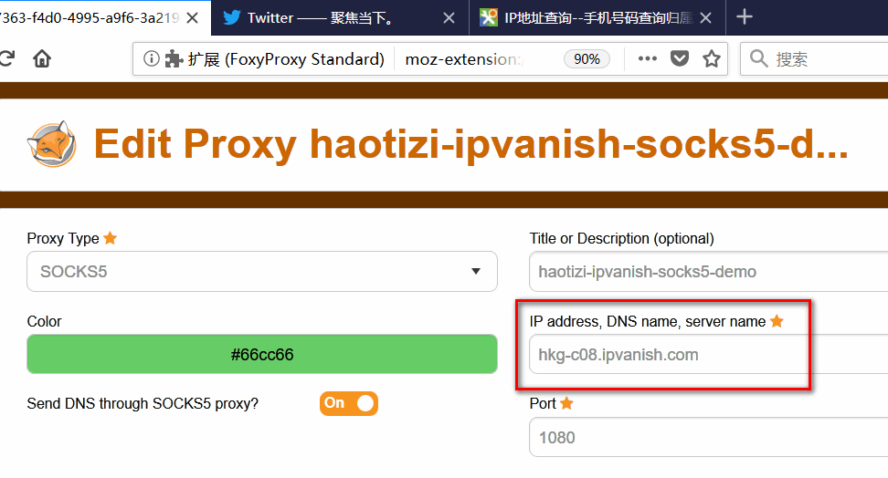Edit the Title or Description field
Image resolution: width=888 pixels, height=478 pixels.
point(708,272)
